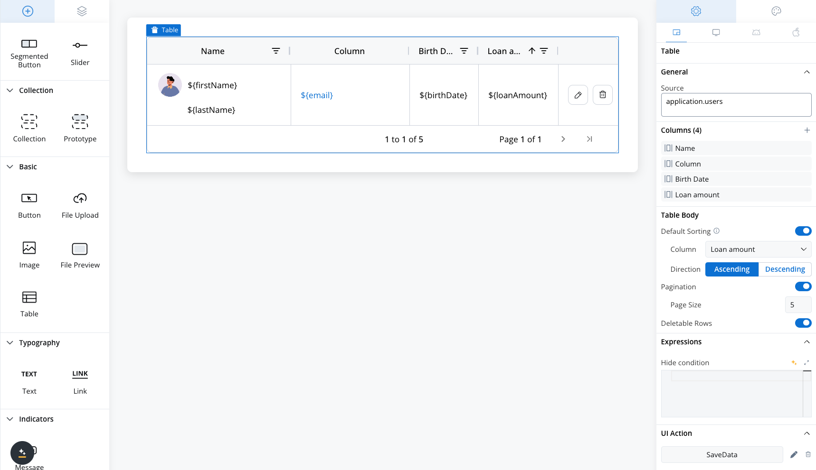Collapse the Expressions section

pos(807,342)
